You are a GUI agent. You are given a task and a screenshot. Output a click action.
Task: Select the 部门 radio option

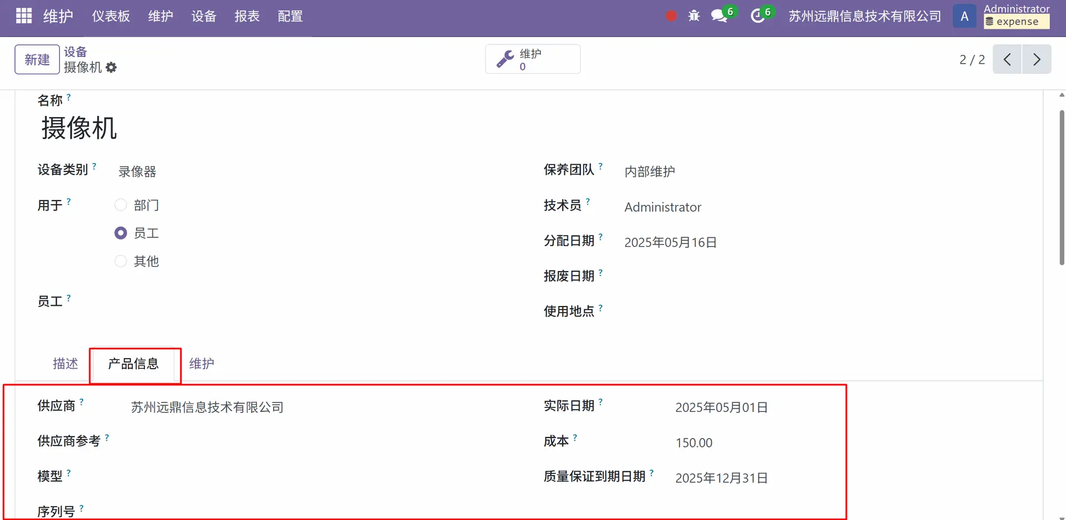(x=120, y=205)
